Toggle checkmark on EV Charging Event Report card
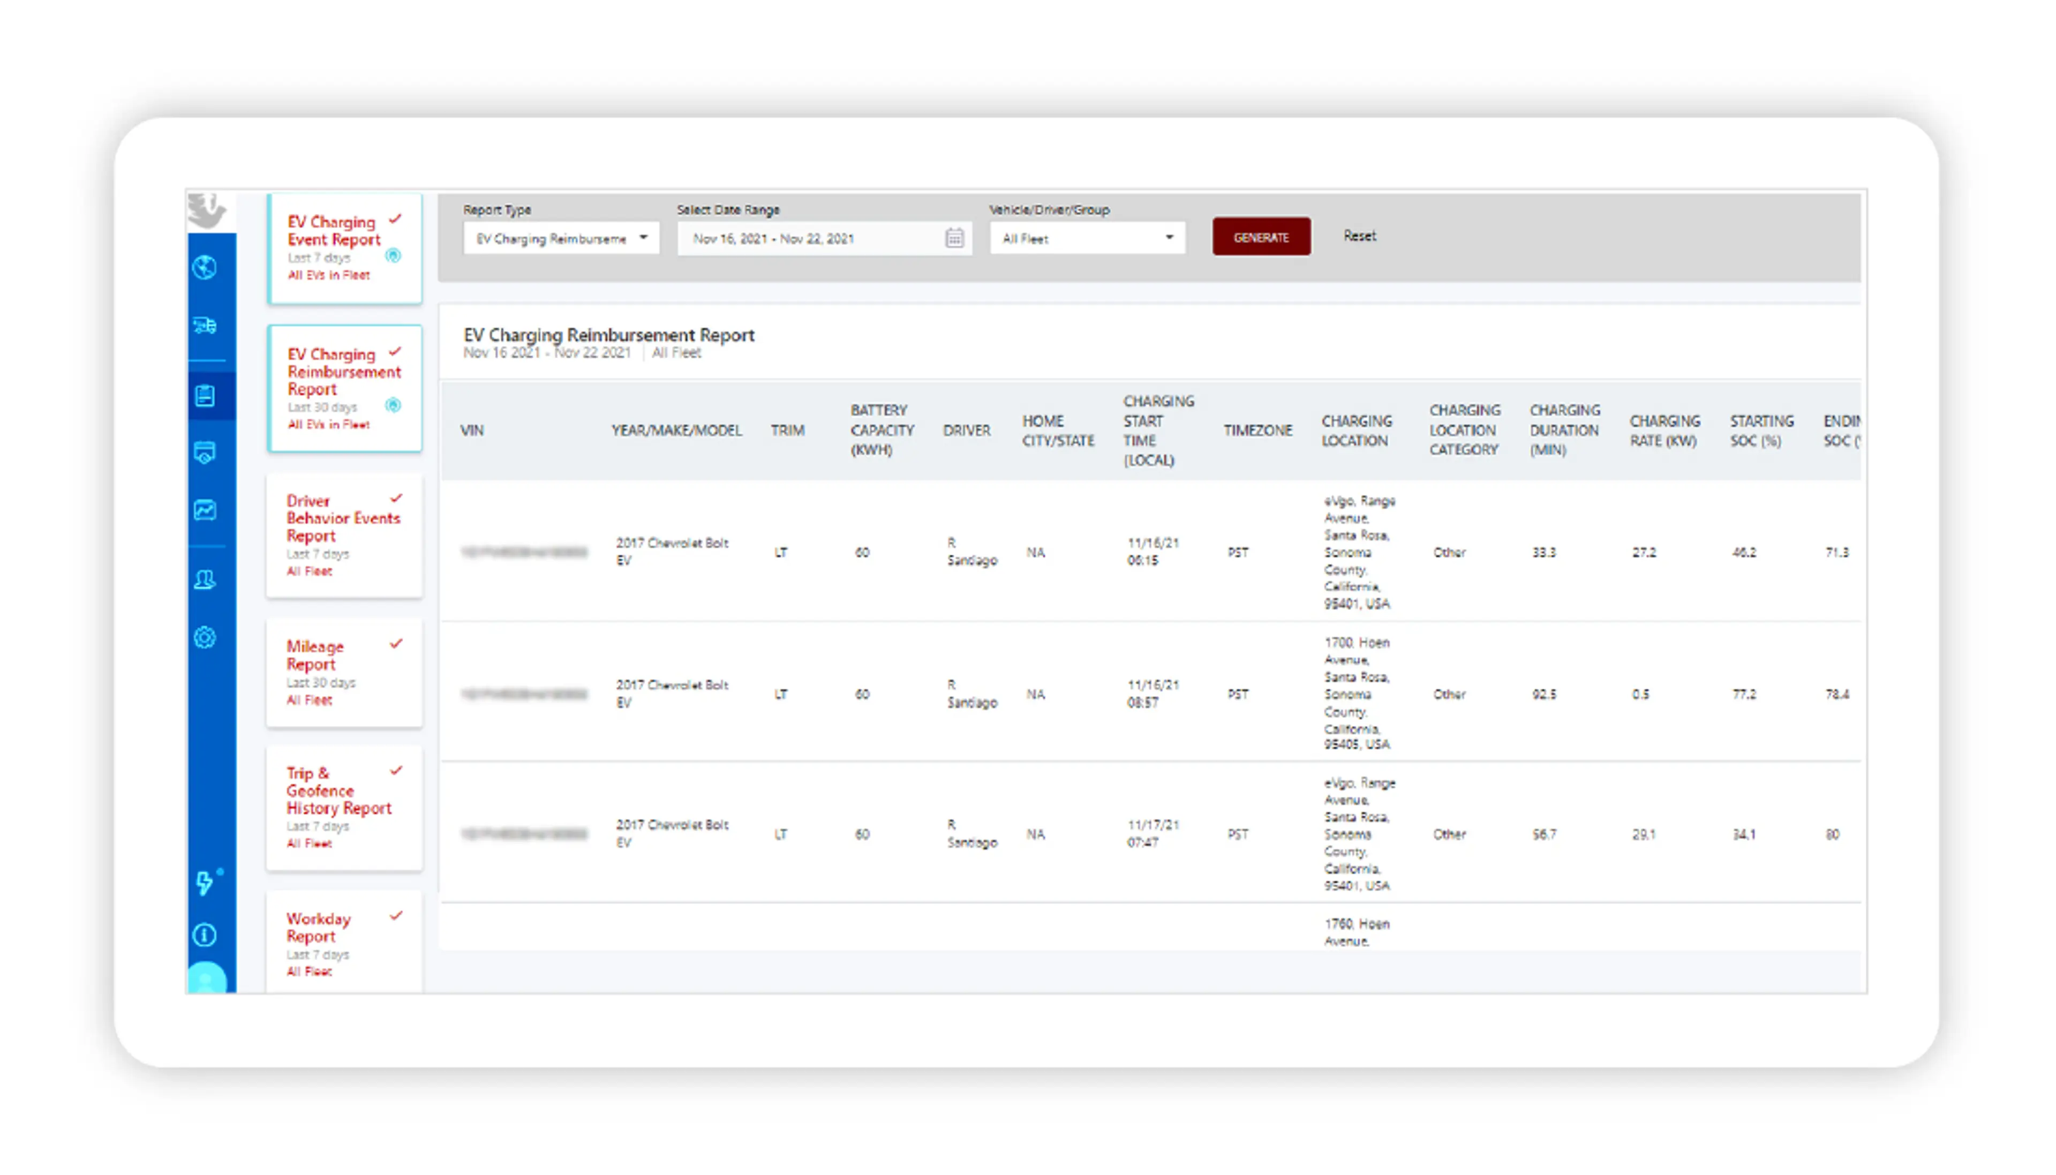Image resolution: width=2056 pixels, height=1175 pixels. pyautogui.click(x=395, y=220)
